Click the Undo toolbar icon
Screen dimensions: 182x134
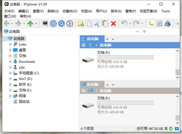(x=124, y=23)
